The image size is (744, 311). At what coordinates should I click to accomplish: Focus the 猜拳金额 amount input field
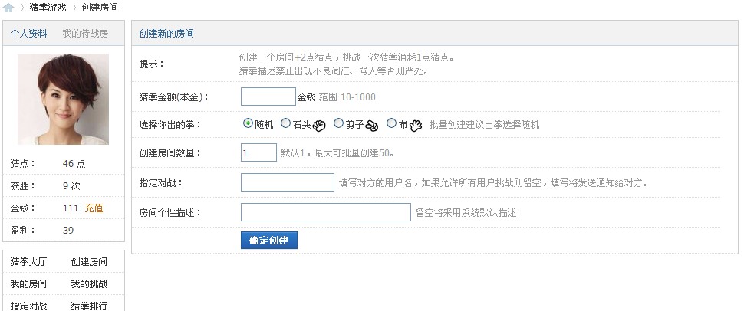tap(268, 97)
